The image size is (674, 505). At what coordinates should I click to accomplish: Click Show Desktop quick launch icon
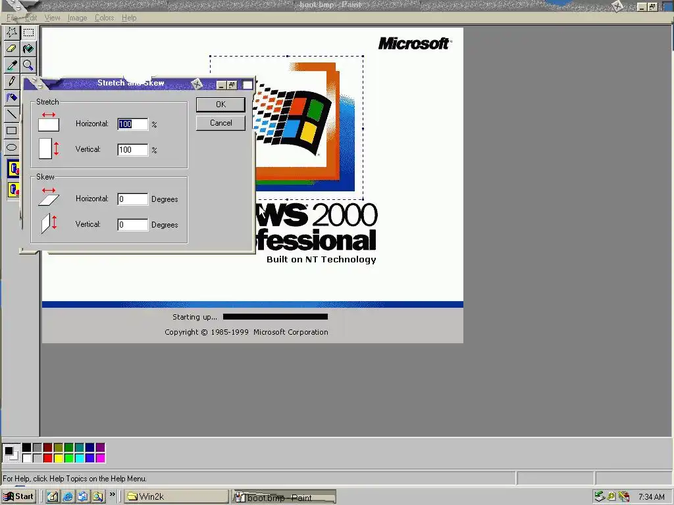click(53, 496)
